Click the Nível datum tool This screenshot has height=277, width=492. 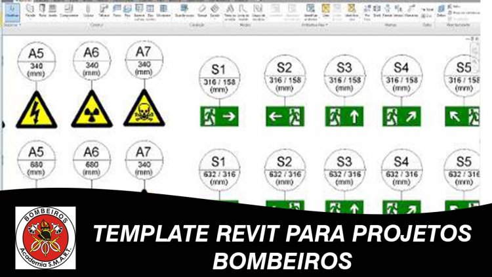point(427,9)
